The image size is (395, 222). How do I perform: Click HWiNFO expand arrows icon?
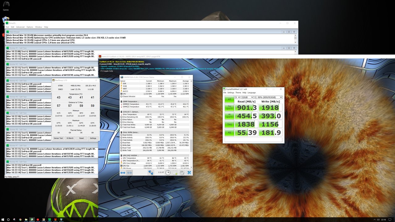click(123, 173)
